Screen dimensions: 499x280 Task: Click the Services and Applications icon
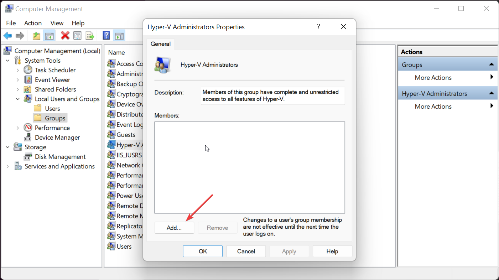click(18, 166)
